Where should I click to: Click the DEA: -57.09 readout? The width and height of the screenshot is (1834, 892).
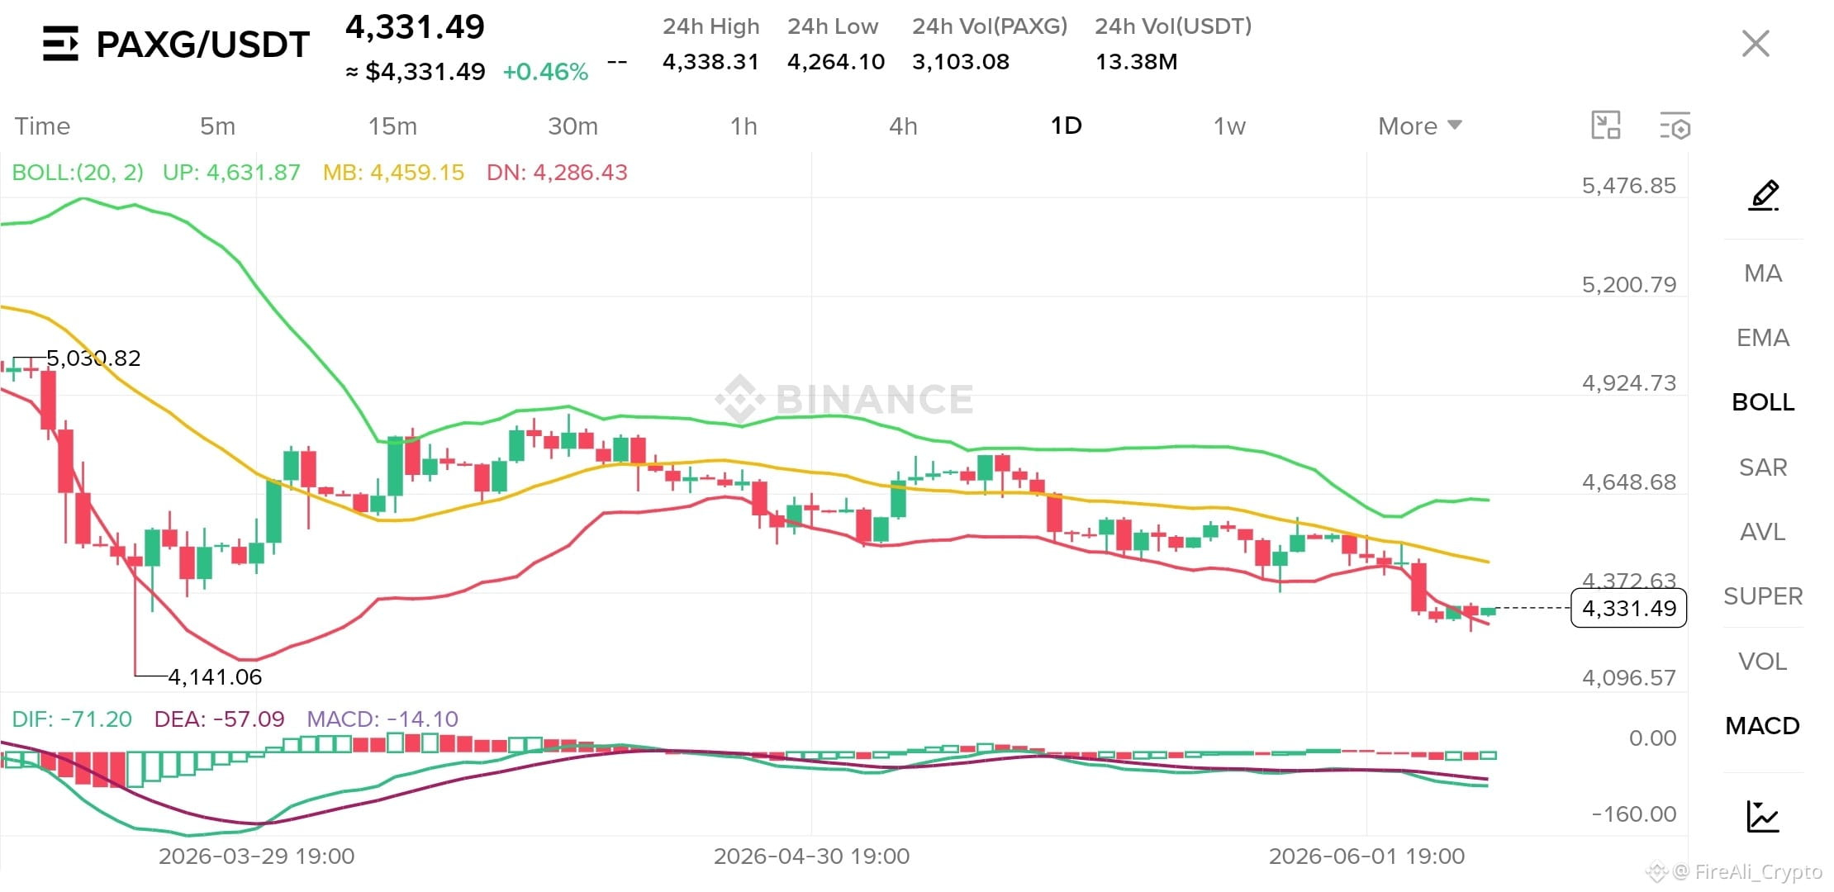[x=219, y=719]
